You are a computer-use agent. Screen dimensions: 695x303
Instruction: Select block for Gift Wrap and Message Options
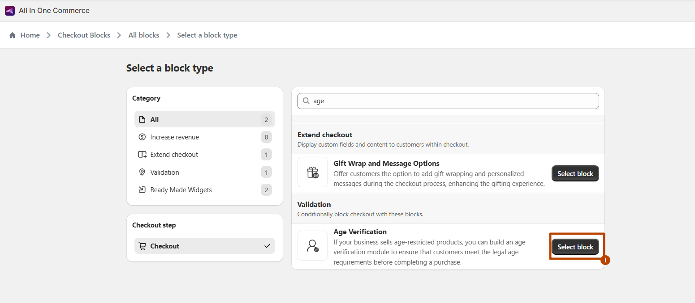[x=575, y=174]
